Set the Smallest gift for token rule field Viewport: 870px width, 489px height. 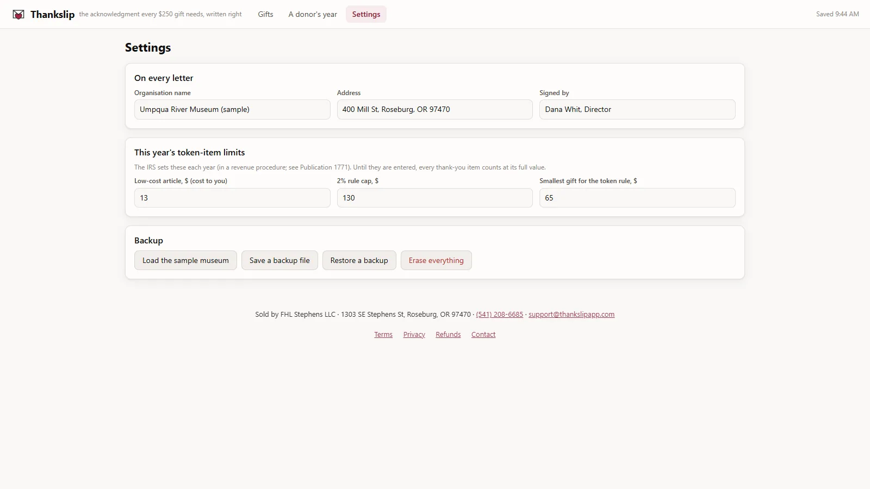pos(637,198)
